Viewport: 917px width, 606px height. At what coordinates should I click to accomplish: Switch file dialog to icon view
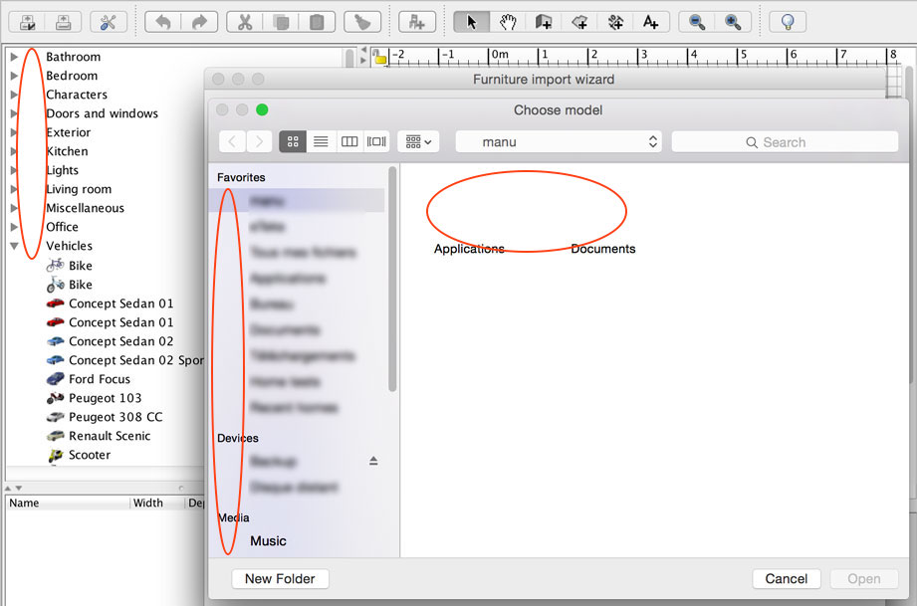tap(293, 141)
